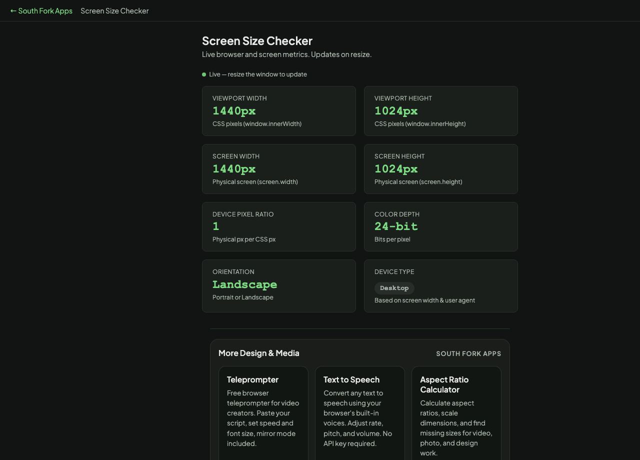The height and width of the screenshot is (460, 640).
Task: Click the Bits per pixel text
Action: pos(392,239)
